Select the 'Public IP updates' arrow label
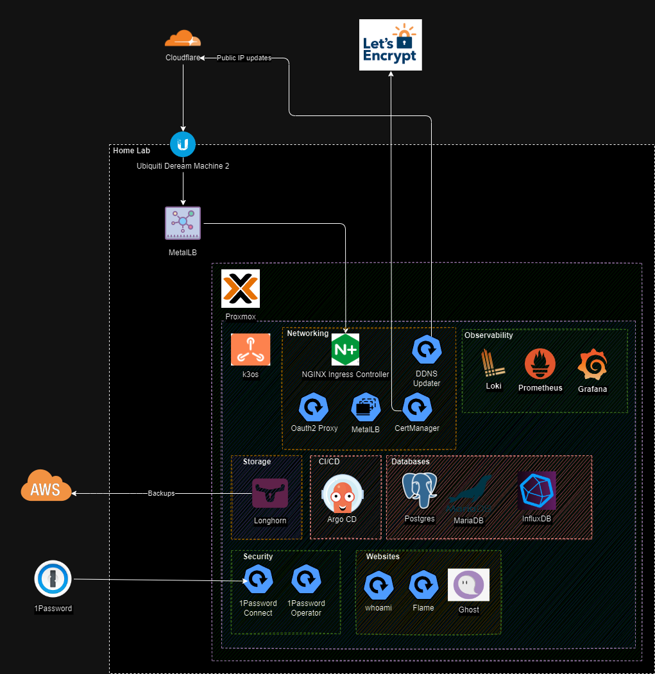 point(244,58)
